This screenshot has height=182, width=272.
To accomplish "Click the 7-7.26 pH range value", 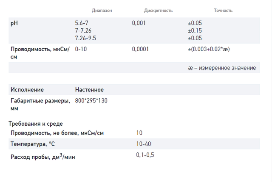I will 83,30.
